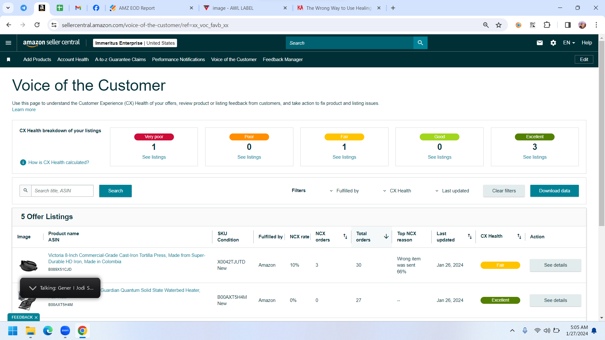
Task: Click the Search title, ASIN input field
Action: coord(62,191)
